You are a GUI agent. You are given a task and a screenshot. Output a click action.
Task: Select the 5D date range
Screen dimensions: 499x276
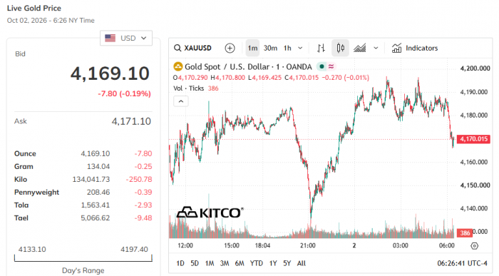[x=195, y=263]
